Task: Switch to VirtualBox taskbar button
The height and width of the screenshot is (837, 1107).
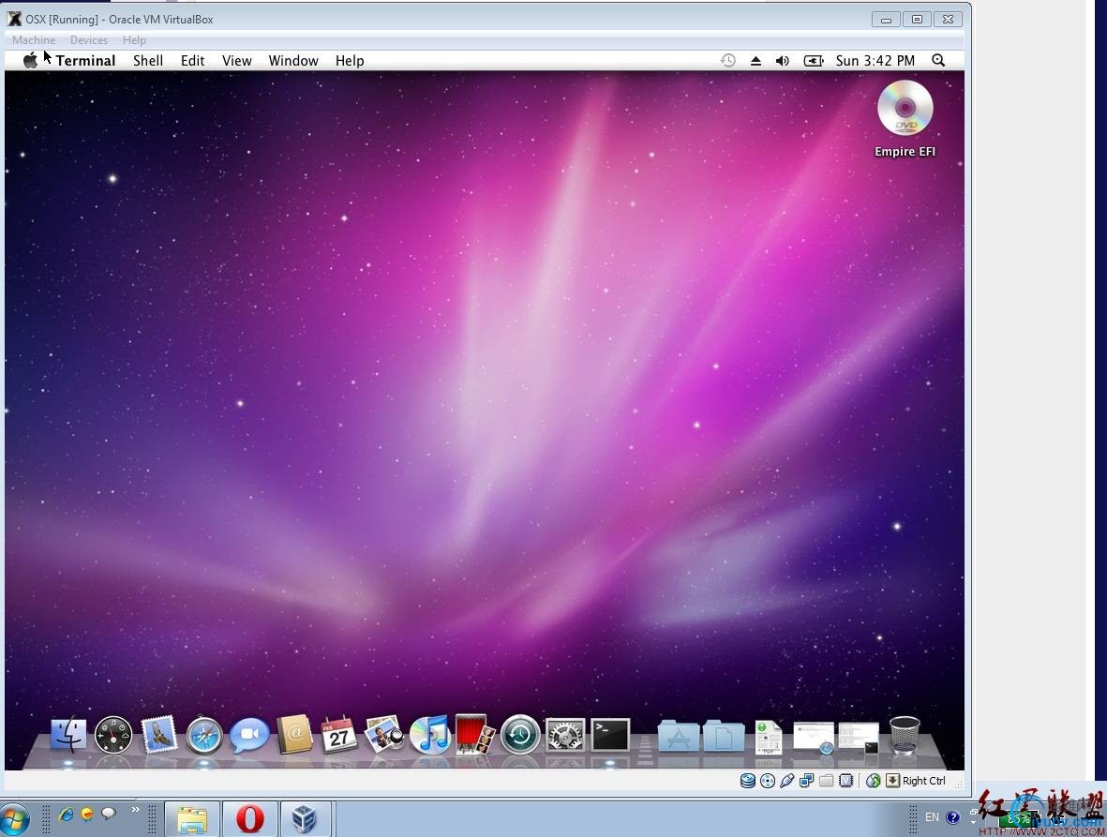Action: (305, 819)
